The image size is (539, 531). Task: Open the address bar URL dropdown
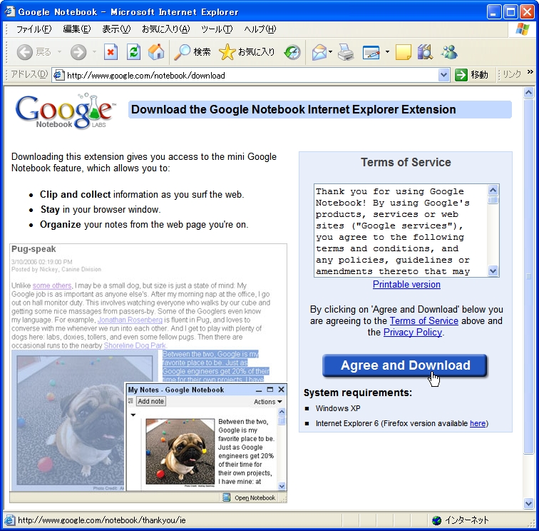tap(443, 75)
